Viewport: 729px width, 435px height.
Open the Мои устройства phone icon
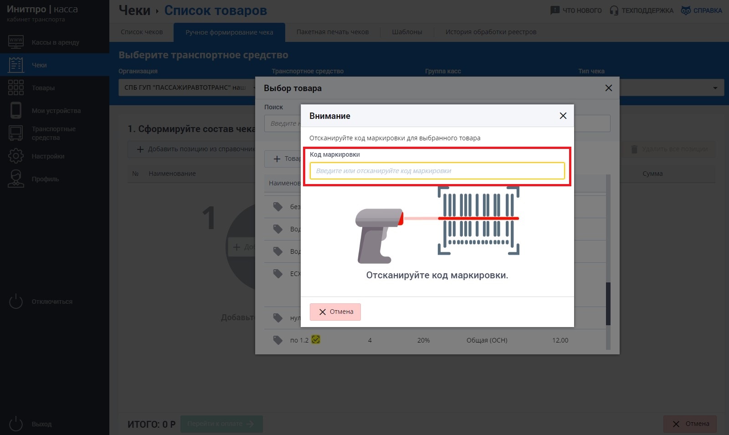16,110
